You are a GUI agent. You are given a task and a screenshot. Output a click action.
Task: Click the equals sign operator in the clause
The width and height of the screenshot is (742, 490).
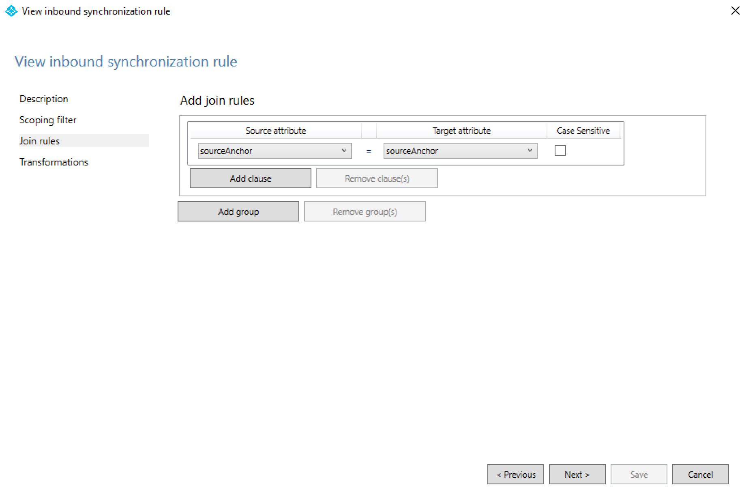(369, 151)
